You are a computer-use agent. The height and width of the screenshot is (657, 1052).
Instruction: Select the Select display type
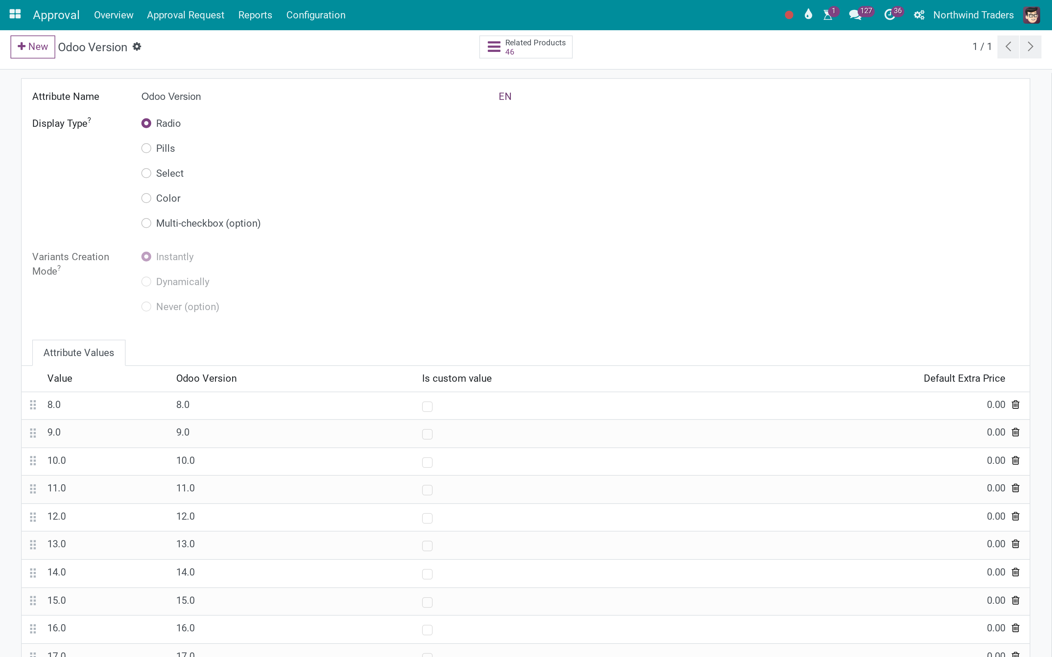click(x=147, y=173)
